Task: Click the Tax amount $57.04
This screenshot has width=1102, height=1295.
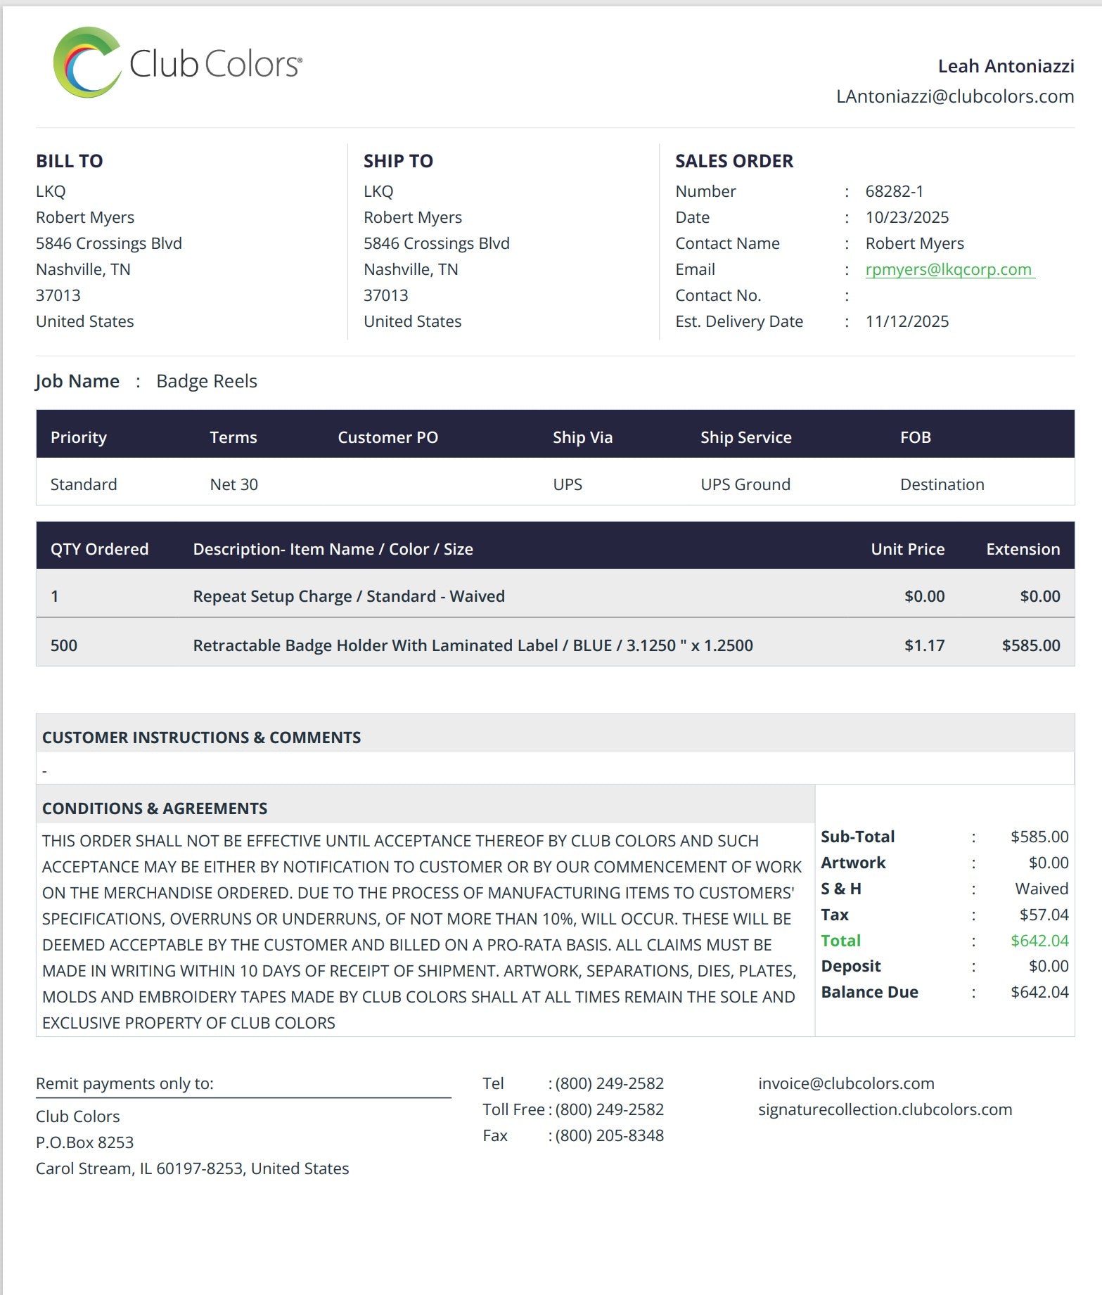Action: pos(1044,915)
